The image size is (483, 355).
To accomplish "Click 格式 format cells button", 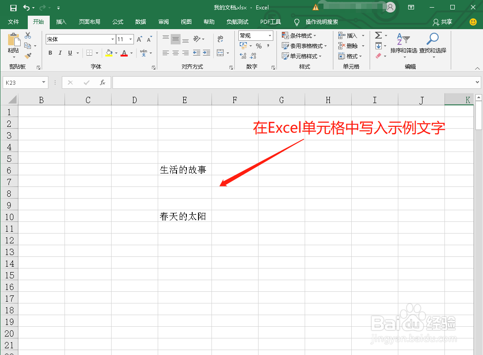I will pyautogui.click(x=350, y=56).
